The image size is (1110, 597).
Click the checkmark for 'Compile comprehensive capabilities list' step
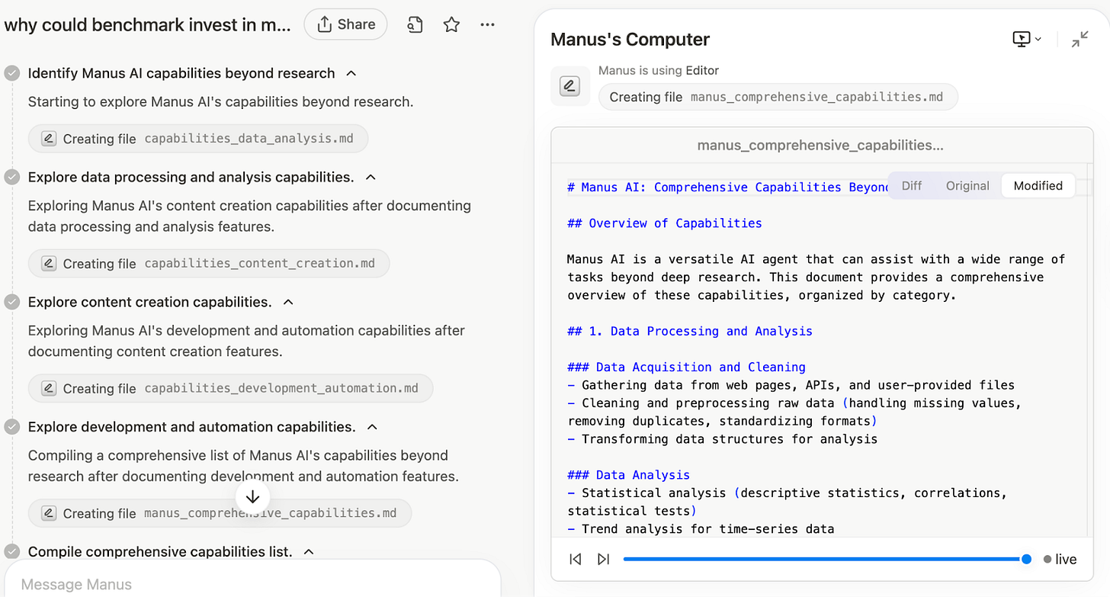pos(12,551)
